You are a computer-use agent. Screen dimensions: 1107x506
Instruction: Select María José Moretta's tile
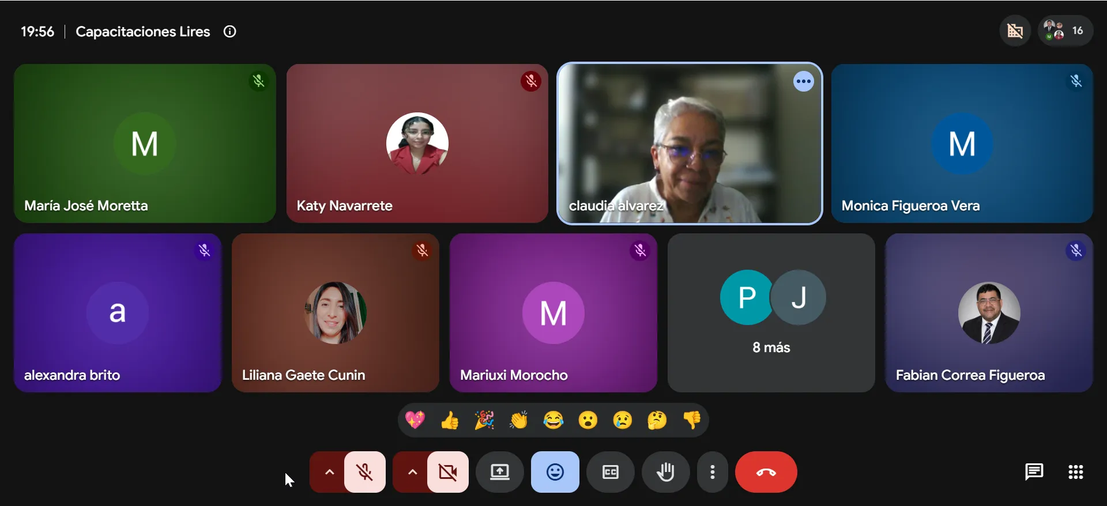point(145,144)
